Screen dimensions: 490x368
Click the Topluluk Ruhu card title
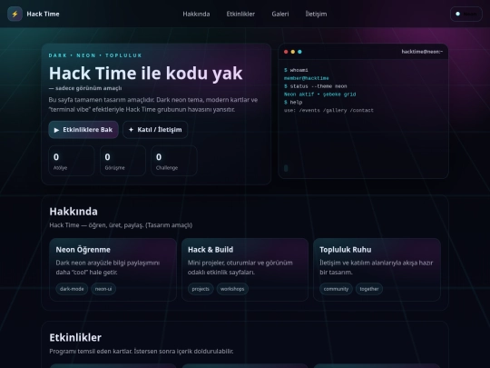pyautogui.click(x=346, y=250)
